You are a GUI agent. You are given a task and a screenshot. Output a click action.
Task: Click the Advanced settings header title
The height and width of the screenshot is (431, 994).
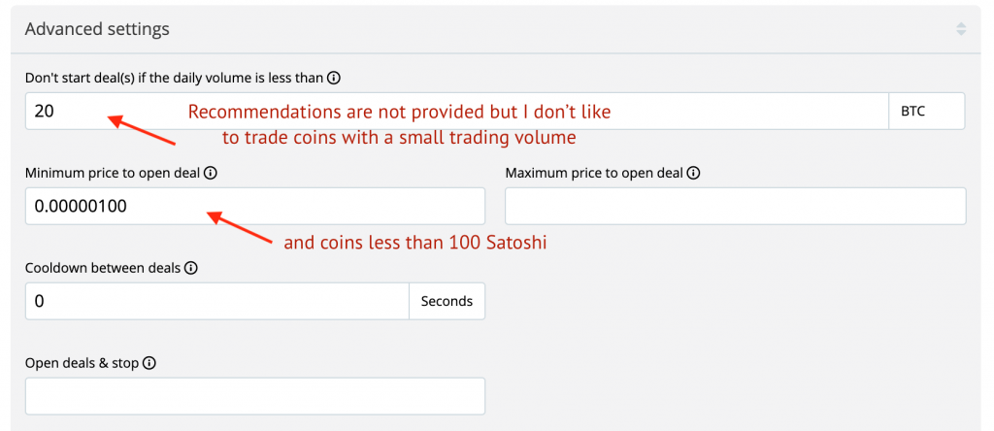pyautogui.click(x=97, y=29)
